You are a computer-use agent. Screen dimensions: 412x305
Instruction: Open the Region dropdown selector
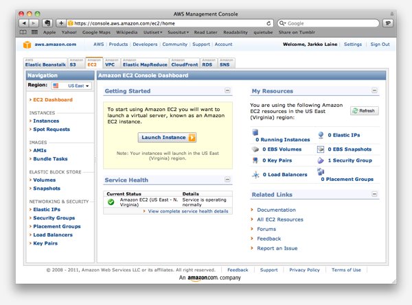click(x=69, y=86)
